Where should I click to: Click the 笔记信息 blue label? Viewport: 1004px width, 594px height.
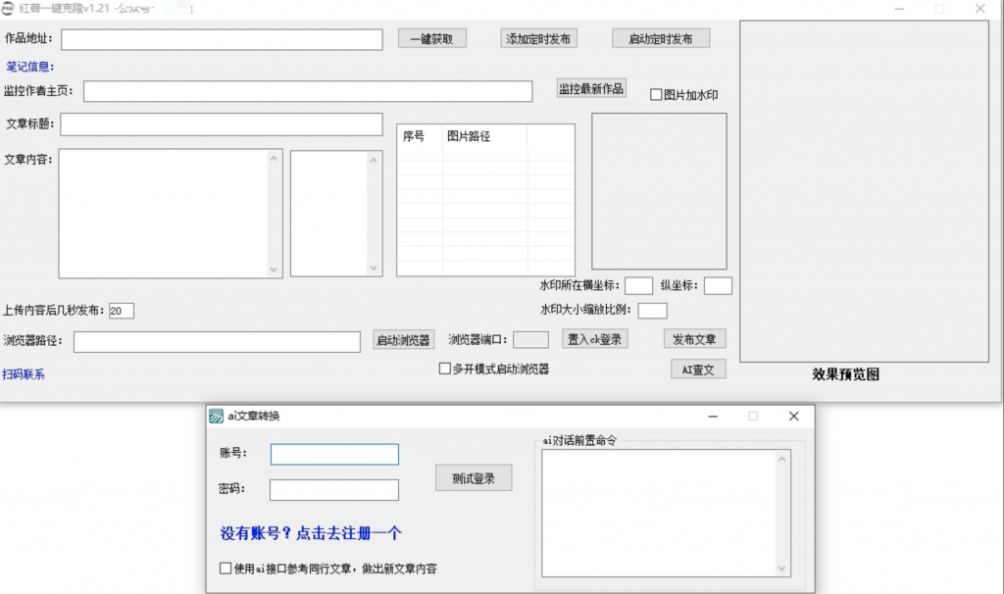click(30, 67)
